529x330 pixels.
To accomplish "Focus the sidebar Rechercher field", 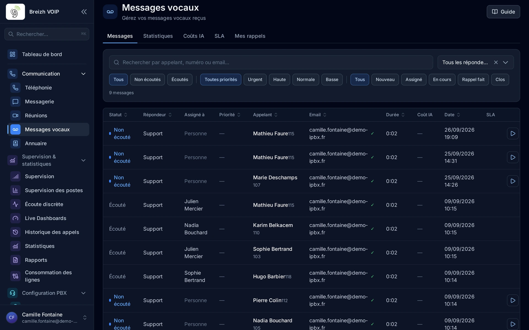I will coord(47,34).
